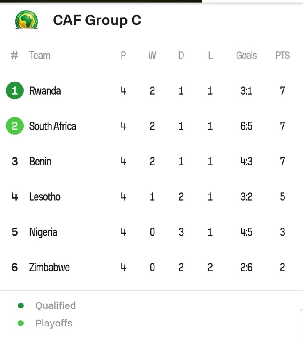Click the L losses column header

[210, 56]
